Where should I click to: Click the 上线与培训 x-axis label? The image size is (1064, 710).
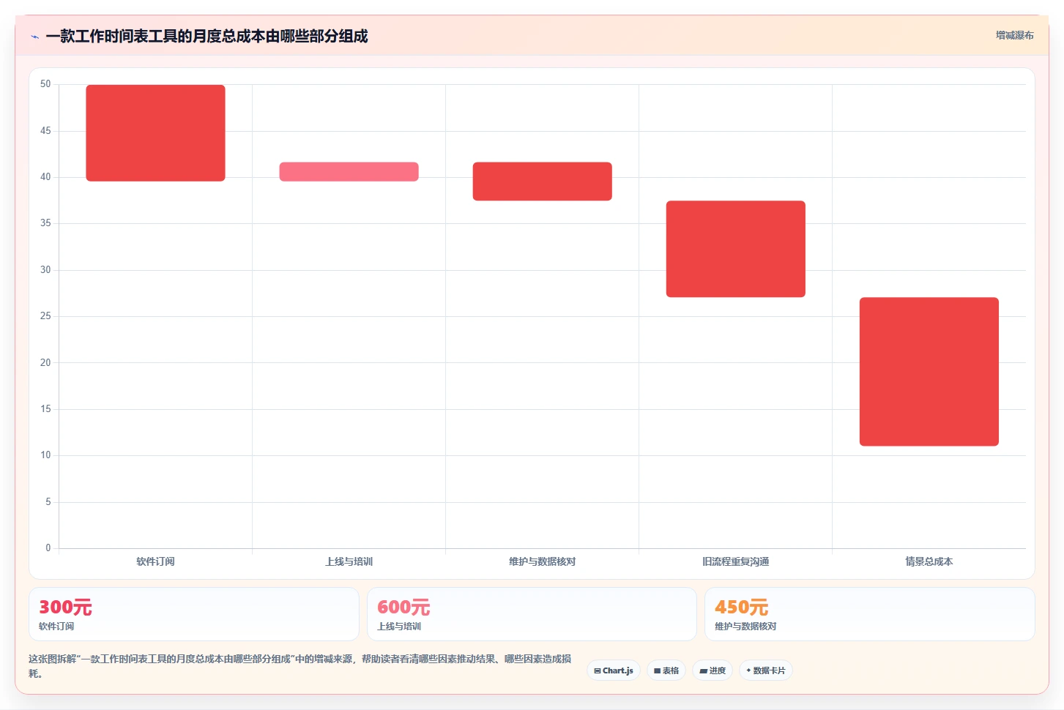pos(349,561)
